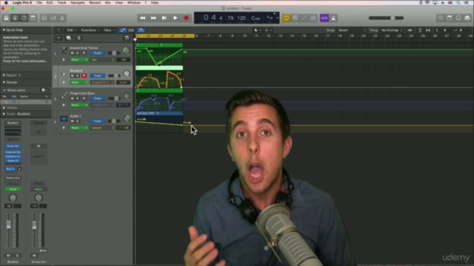This screenshot has width=474, height=266.
Task: Disable red Record Enable on Bluebird track
Action: pos(84,75)
